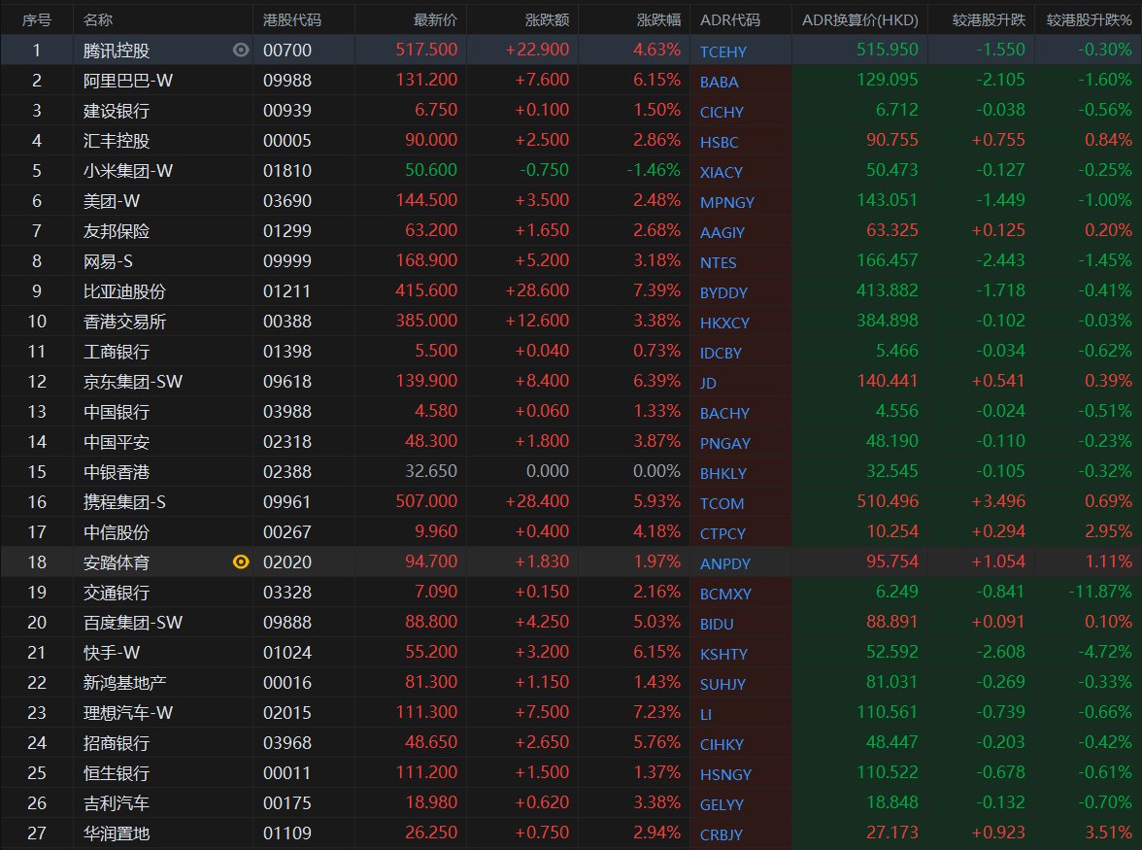Screen dimensions: 1142x850
Task: Open ADR ticker CRBJY link
Action: click(x=721, y=834)
